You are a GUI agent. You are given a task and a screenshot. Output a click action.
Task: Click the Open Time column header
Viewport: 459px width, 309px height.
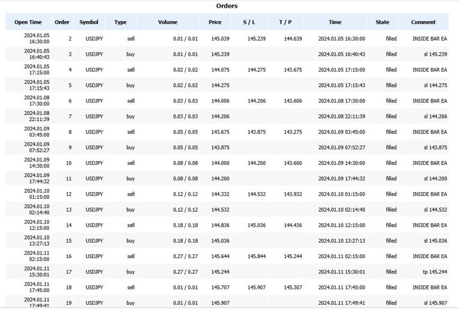pyautogui.click(x=28, y=22)
